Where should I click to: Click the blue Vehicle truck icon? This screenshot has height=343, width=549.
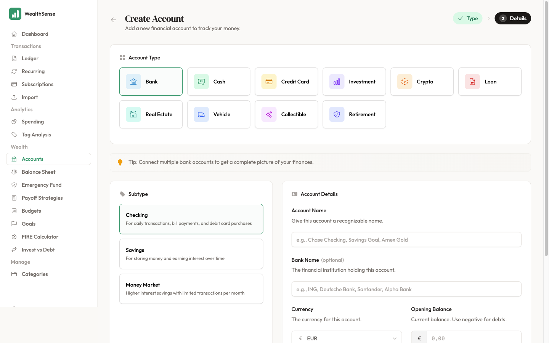[x=201, y=114]
